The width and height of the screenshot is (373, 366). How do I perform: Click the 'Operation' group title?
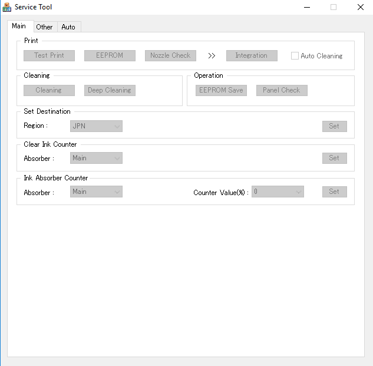[209, 75]
